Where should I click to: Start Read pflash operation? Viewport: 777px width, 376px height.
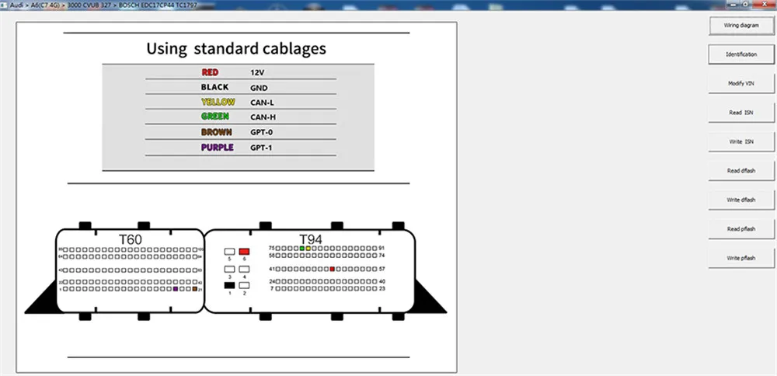pyautogui.click(x=741, y=229)
